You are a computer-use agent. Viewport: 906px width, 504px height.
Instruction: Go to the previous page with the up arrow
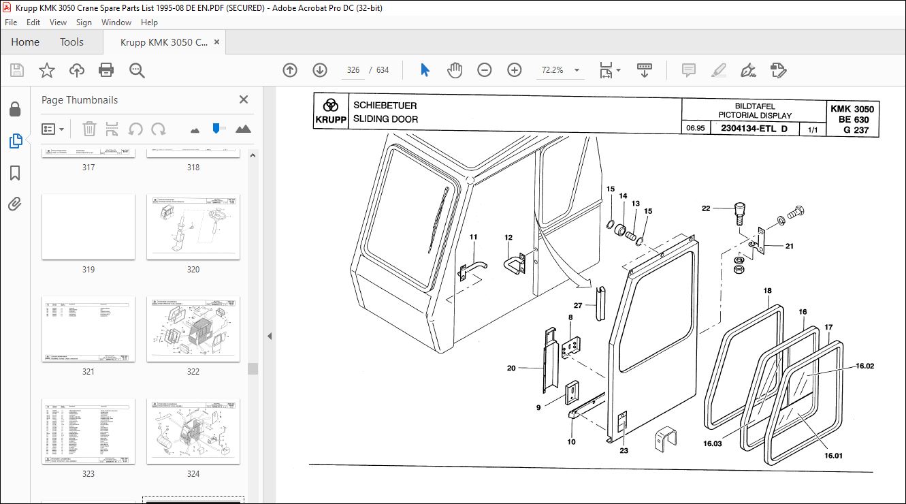(290, 70)
